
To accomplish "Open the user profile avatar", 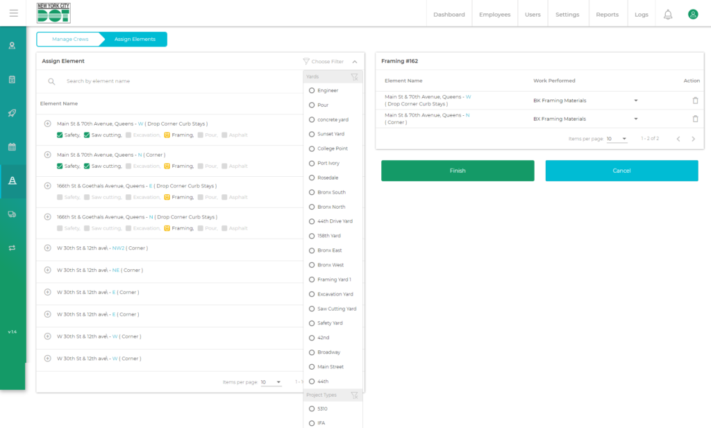I will click(692, 15).
